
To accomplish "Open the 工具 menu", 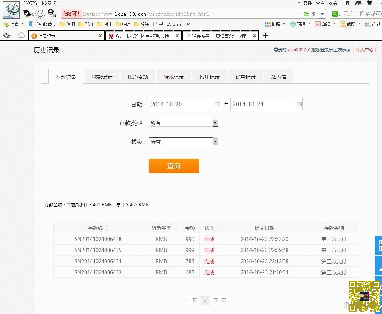I will (x=345, y=3).
